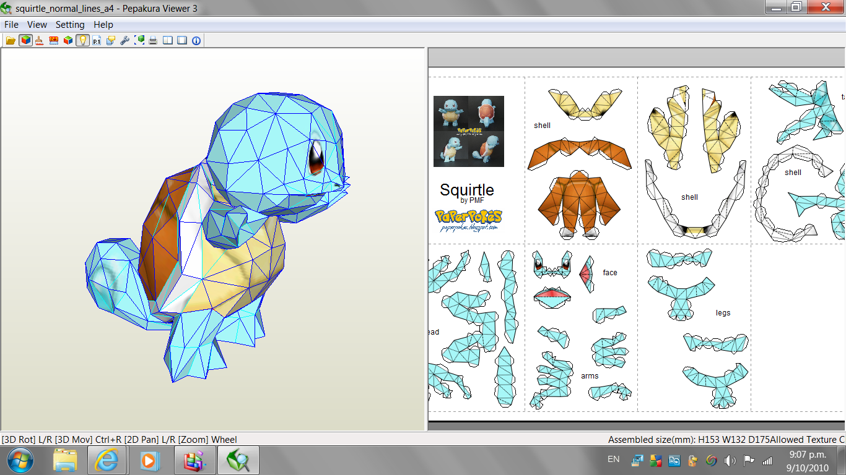Screen dimensions: 846x475
Task: Open Windows Explorer from the taskbar
Action: point(65,460)
